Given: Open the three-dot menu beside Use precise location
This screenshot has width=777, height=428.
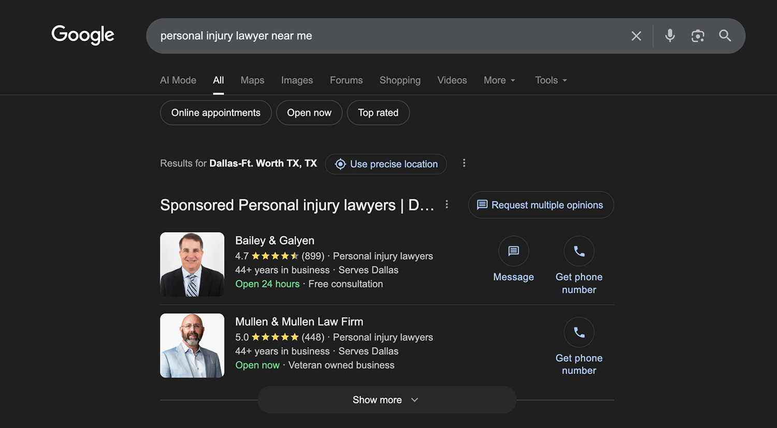Looking at the screenshot, I should click(464, 163).
